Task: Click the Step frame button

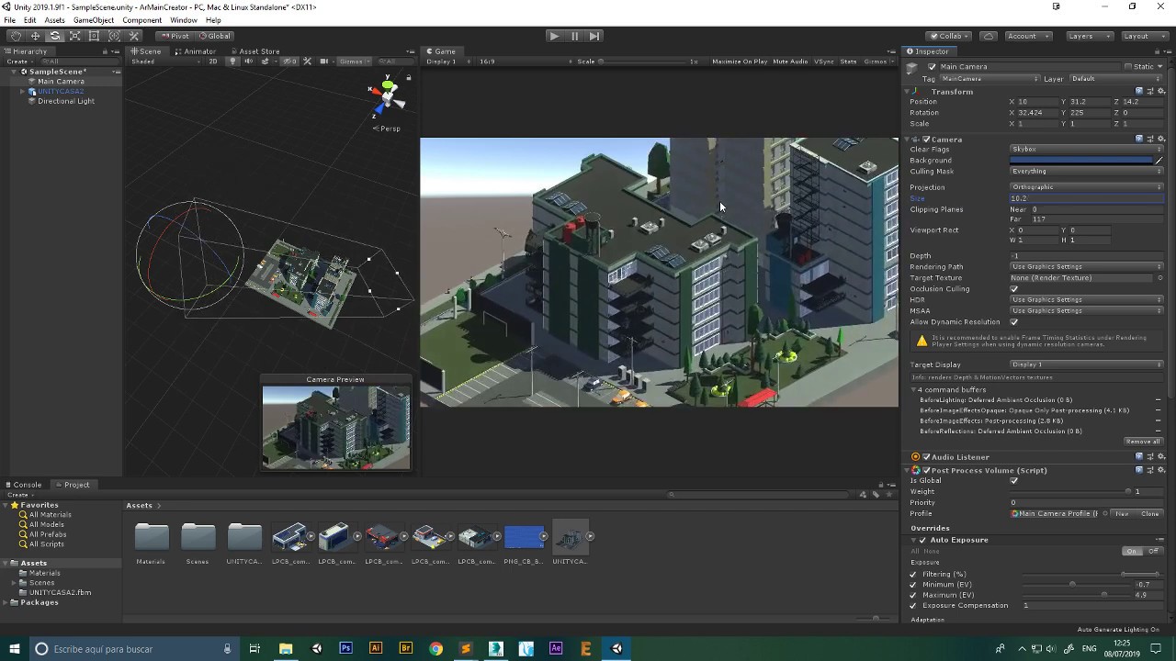Action: (x=594, y=36)
